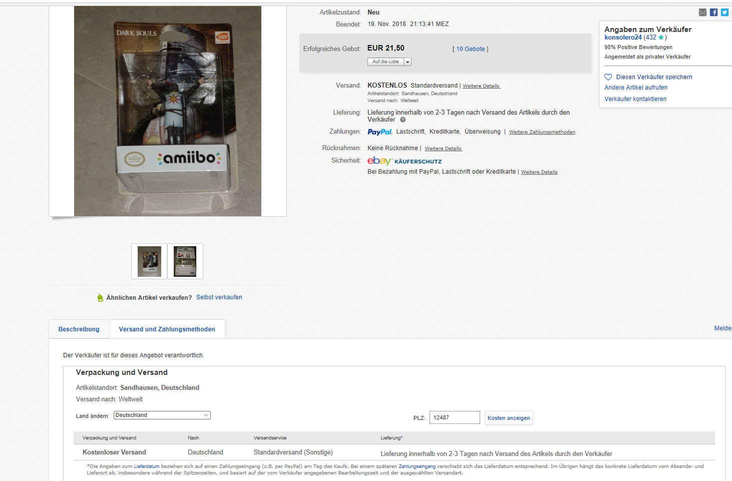Viewport: 732px width, 481px height.
Task: Open Weitere Zahlungsmethoden link
Action: (542, 132)
